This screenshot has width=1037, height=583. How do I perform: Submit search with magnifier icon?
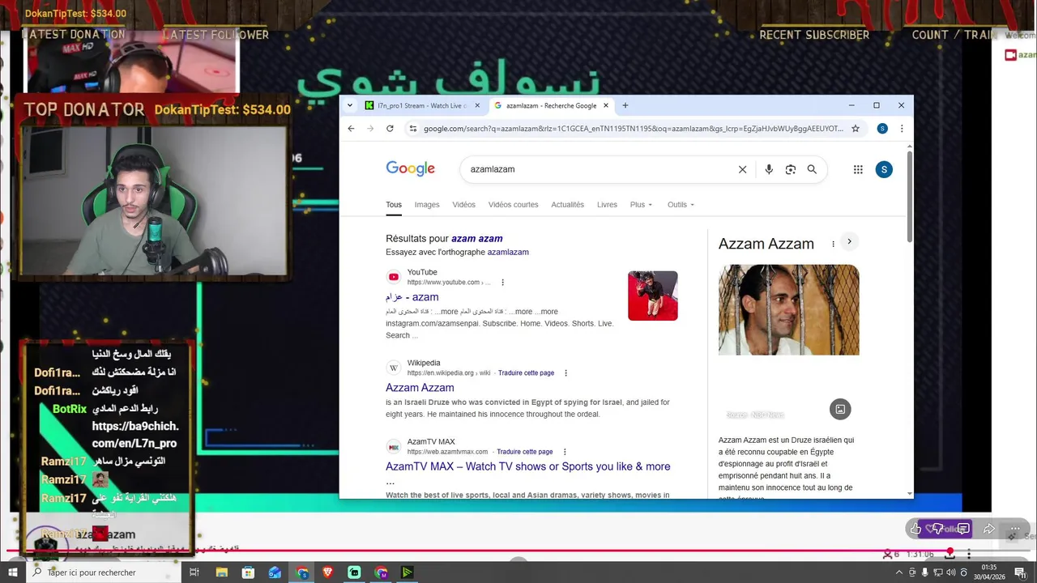tap(812, 169)
